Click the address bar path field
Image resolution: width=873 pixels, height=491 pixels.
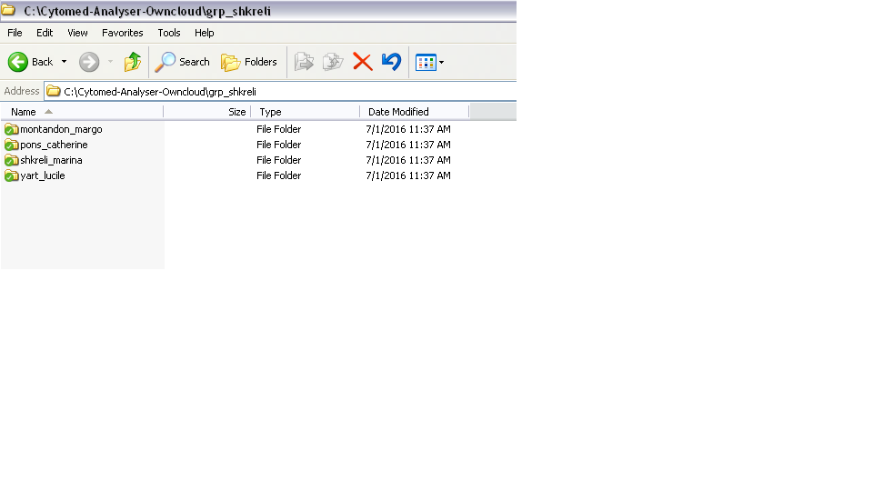pyautogui.click(x=273, y=92)
